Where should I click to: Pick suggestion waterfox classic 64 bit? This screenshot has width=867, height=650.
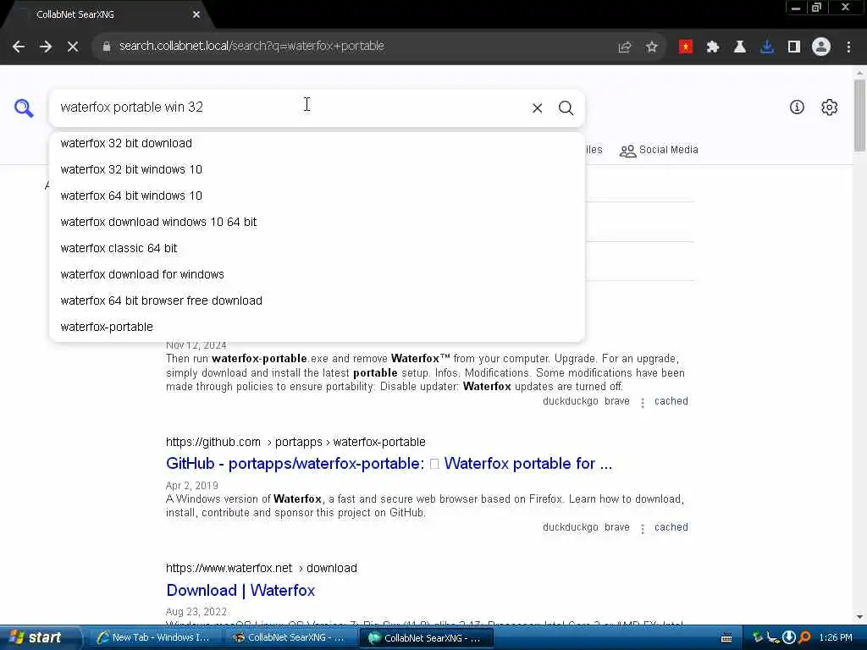point(317,248)
